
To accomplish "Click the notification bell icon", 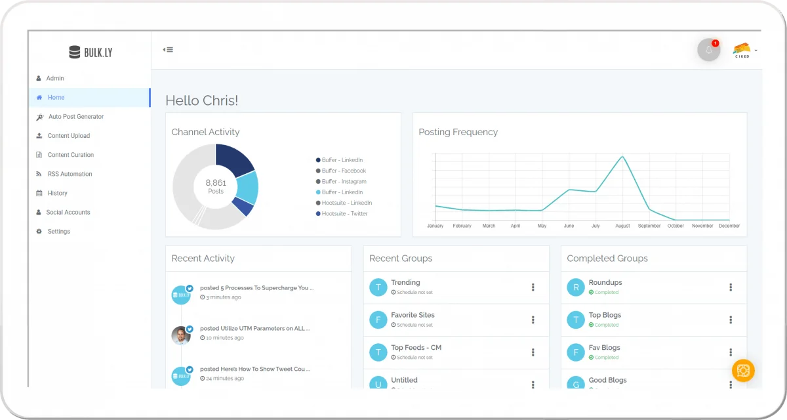I will pos(708,50).
